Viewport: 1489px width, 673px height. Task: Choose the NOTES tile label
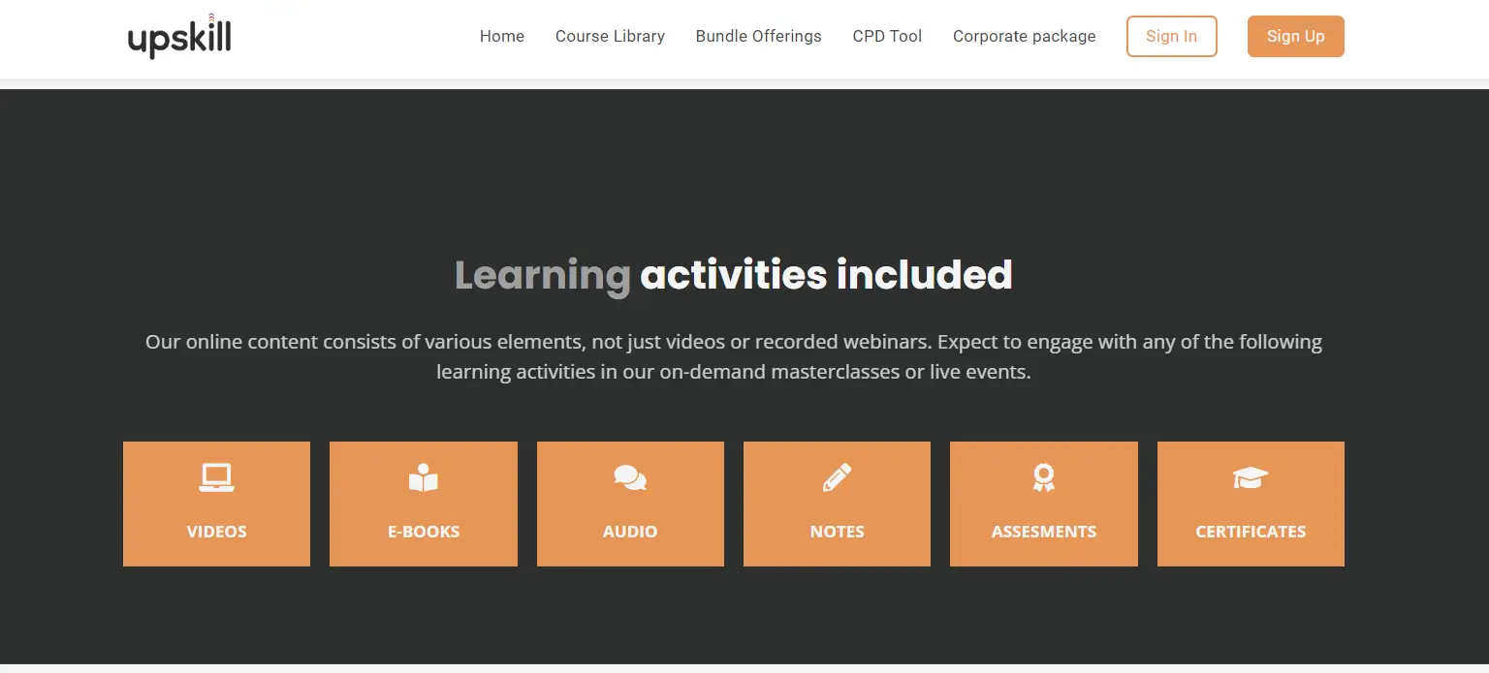[x=837, y=532]
